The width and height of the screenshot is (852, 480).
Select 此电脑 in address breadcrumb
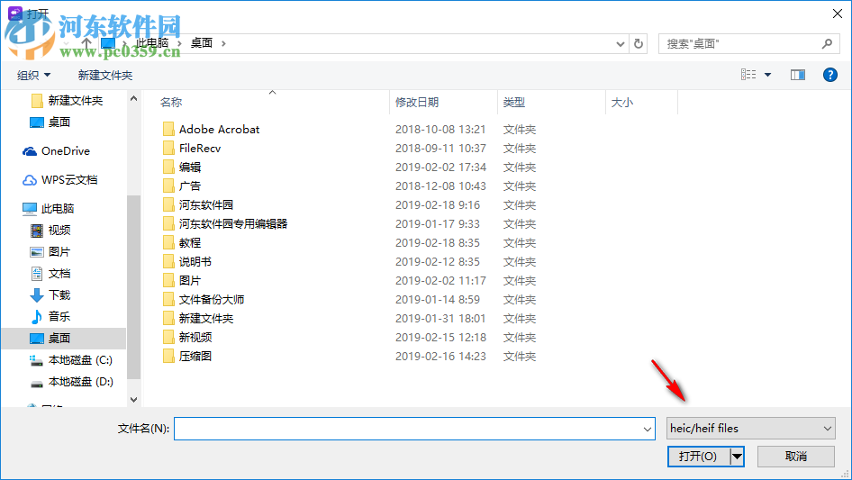coord(152,43)
